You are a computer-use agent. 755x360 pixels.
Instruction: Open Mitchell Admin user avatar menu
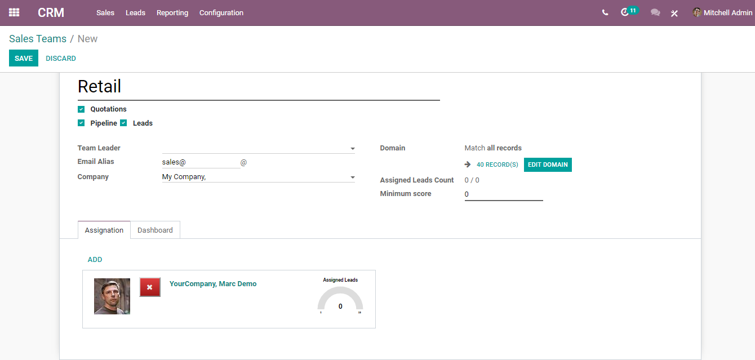click(722, 12)
